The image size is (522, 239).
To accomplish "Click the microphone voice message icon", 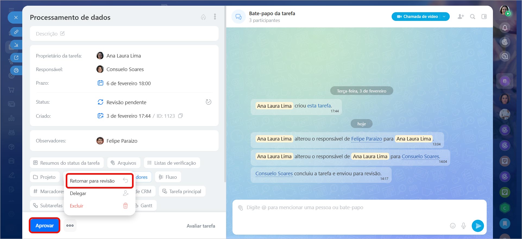I will [464, 226].
